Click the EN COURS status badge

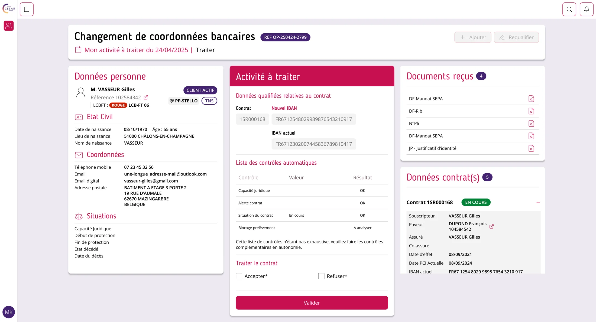tap(476, 202)
